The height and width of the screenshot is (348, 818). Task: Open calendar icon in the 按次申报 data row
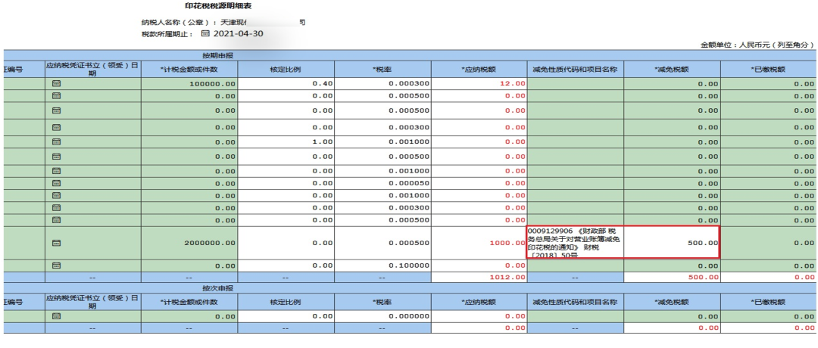[x=56, y=316]
